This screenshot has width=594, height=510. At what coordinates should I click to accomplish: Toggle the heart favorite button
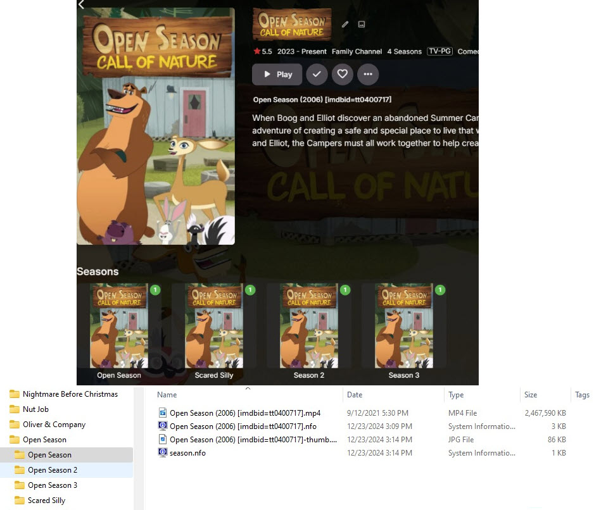(x=343, y=74)
